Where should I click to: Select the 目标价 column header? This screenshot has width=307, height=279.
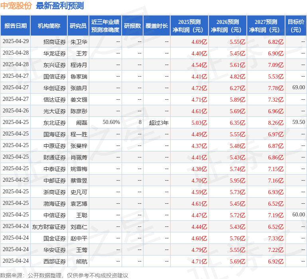[296, 26]
